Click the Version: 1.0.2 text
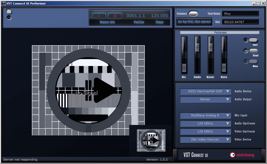 click(x=157, y=159)
